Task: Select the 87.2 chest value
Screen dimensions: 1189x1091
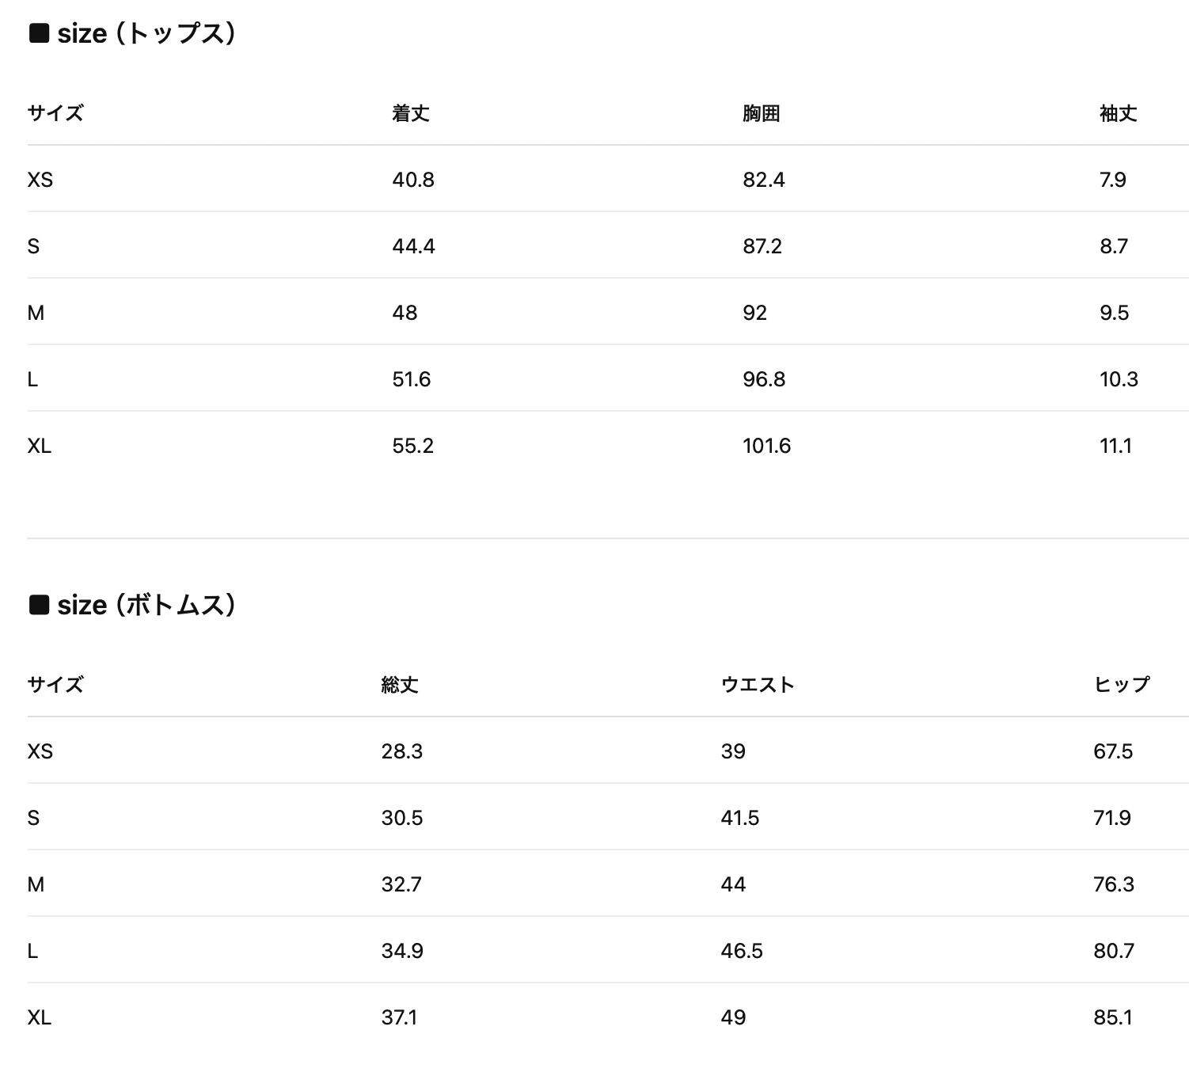Action: pos(762,246)
